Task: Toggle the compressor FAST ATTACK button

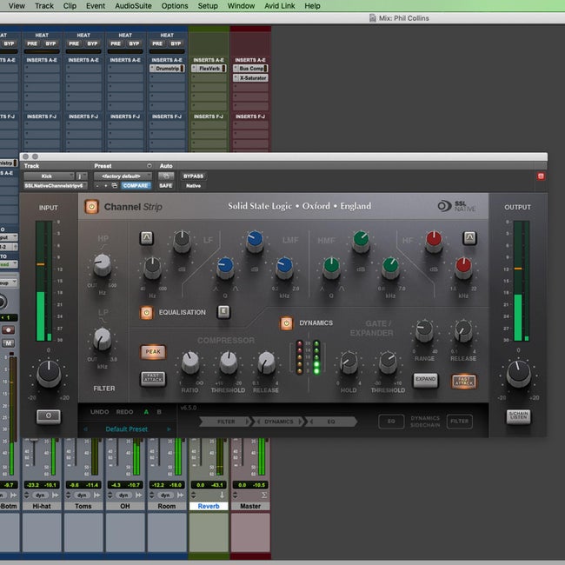Action: click(153, 378)
